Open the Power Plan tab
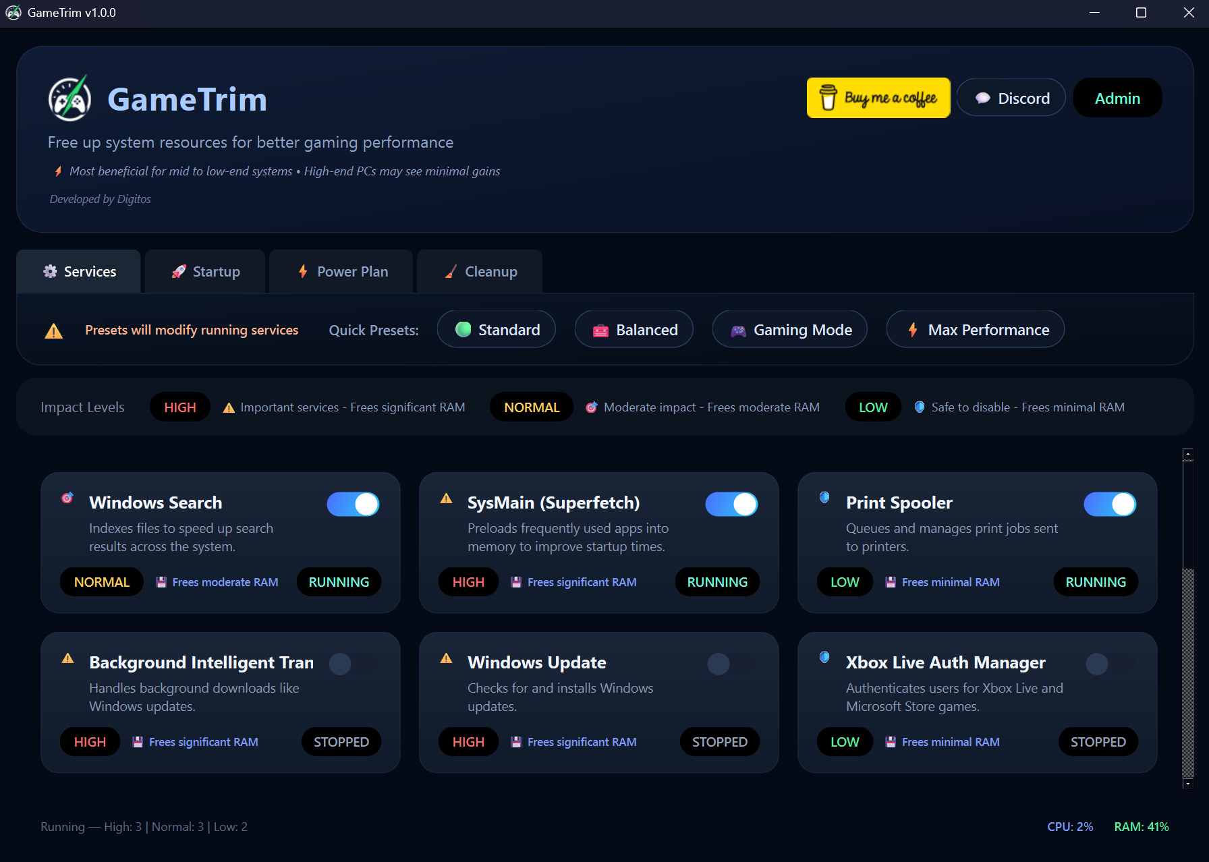The width and height of the screenshot is (1209, 862). 341,271
